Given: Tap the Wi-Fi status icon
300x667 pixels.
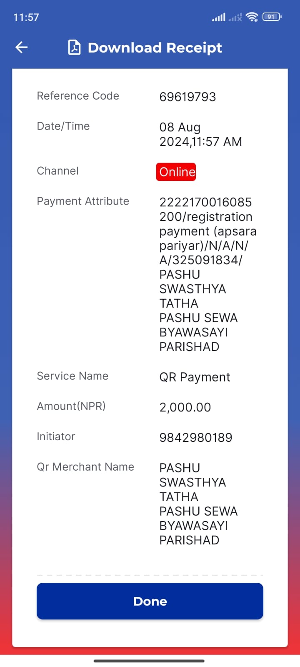Looking at the screenshot, I should [x=252, y=17].
